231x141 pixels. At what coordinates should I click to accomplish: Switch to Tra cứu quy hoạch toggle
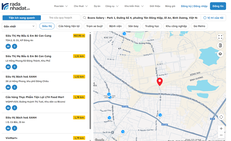point(60,18)
